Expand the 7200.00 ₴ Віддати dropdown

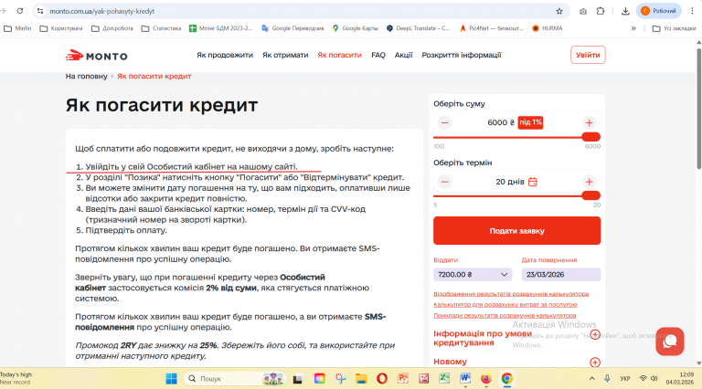473,275
